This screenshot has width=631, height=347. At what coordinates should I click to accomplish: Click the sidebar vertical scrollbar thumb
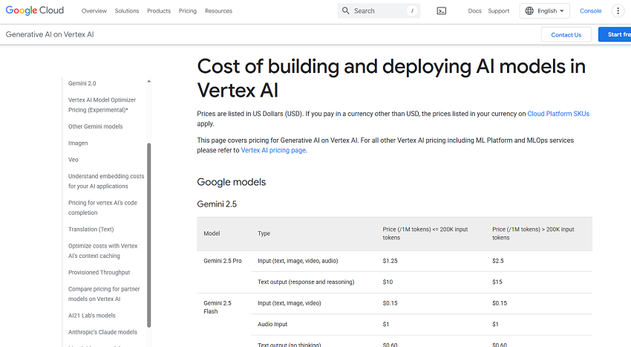click(x=149, y=235)
